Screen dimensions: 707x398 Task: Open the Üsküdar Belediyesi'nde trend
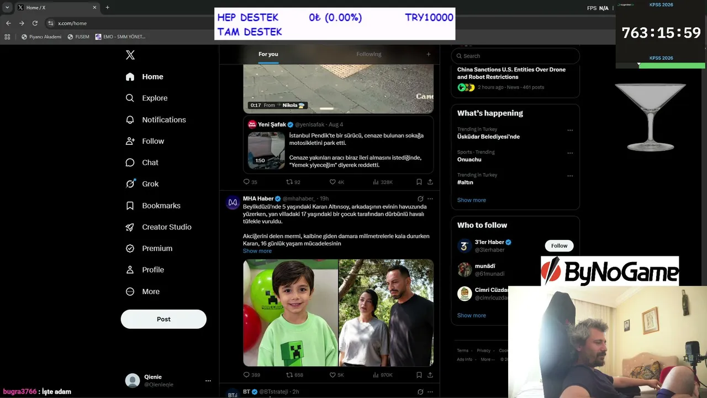point(488,137)
